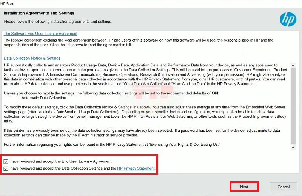Click the 'Further information regarding your rights' paragraph

[112, 145]
